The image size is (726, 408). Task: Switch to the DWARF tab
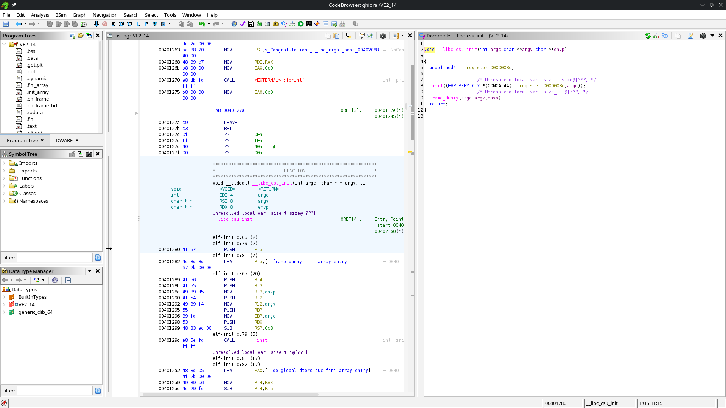click(x=64, y=140)
